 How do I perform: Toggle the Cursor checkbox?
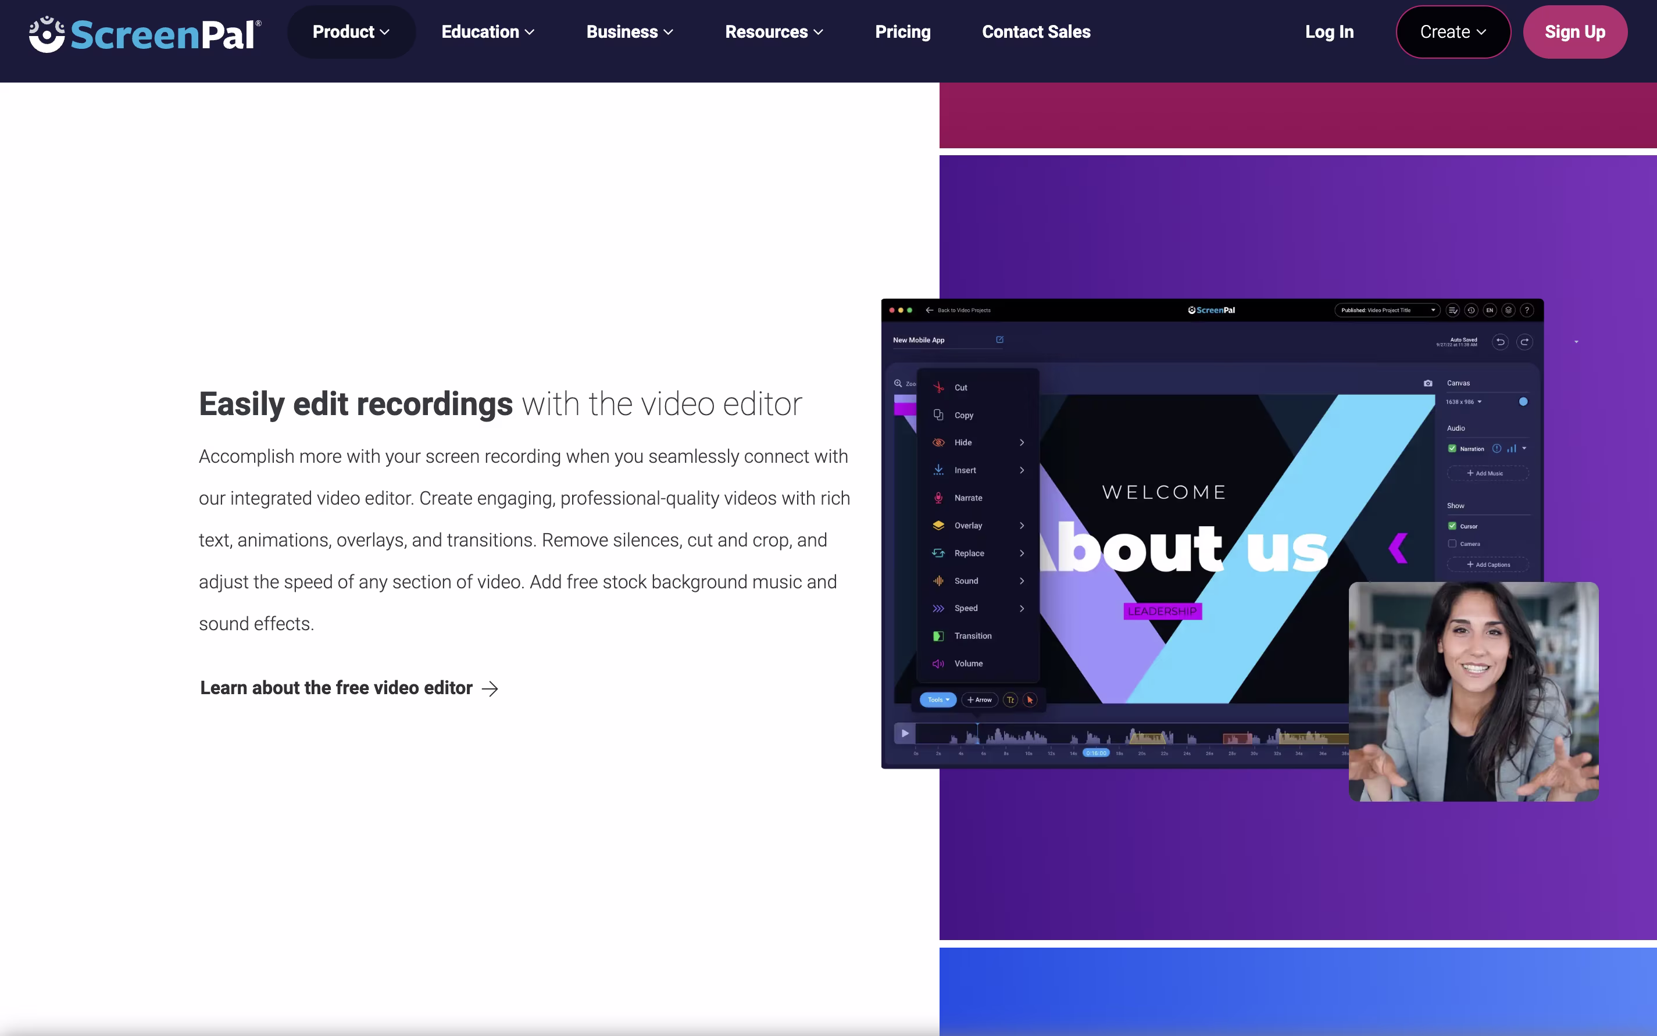[x=1452, y=526]
